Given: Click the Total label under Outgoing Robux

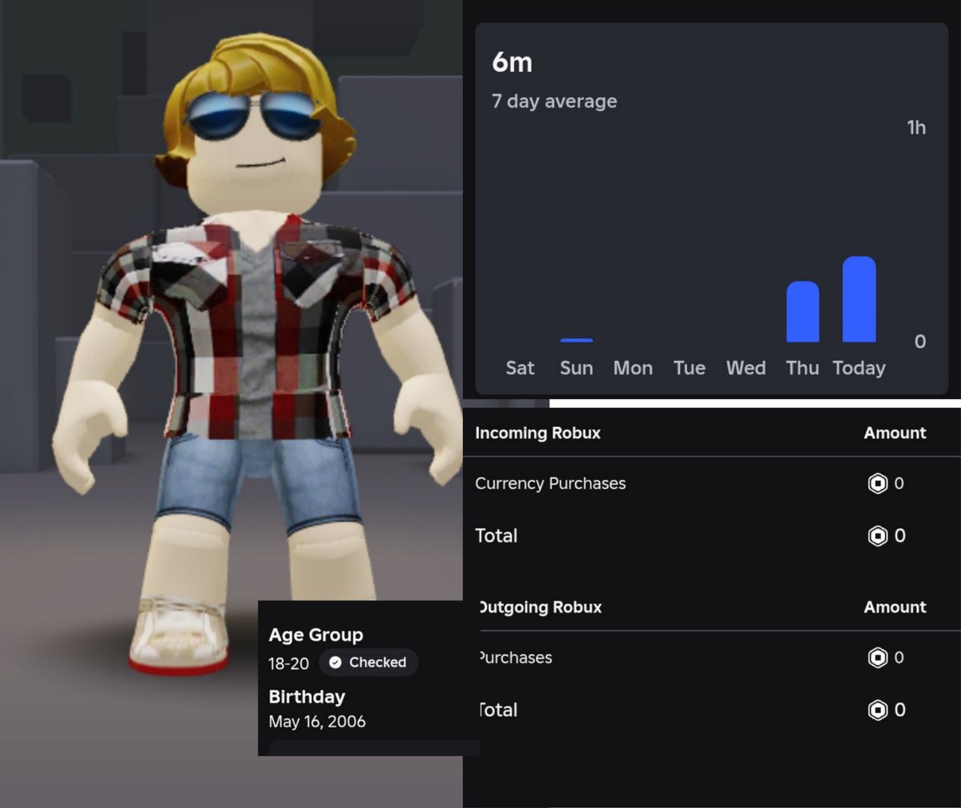Looking at the screenshot, I should point(498,710).
